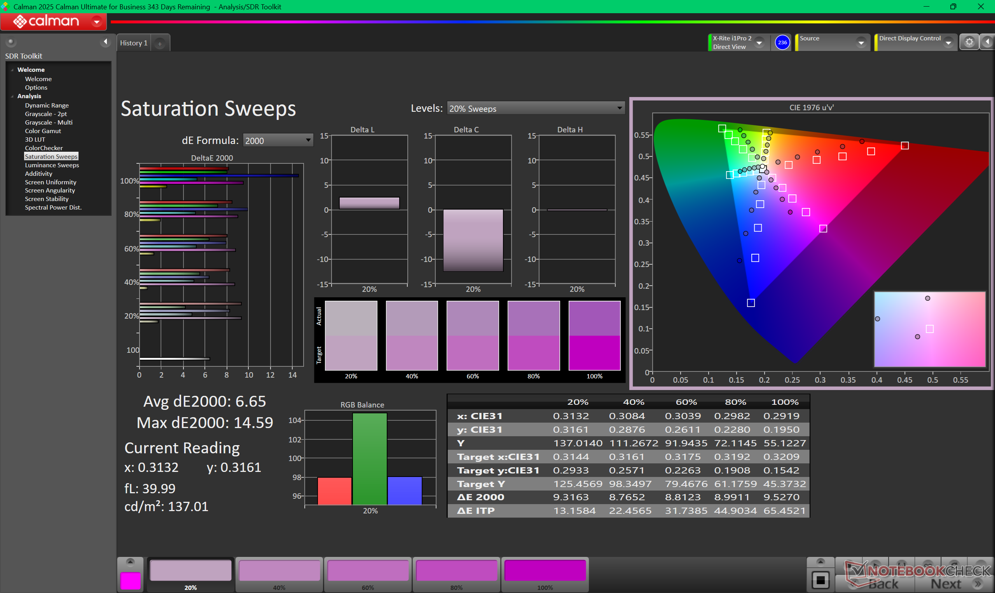995x593 pixels.
Task: Open the settings gear icon
Action: (969, 42)
